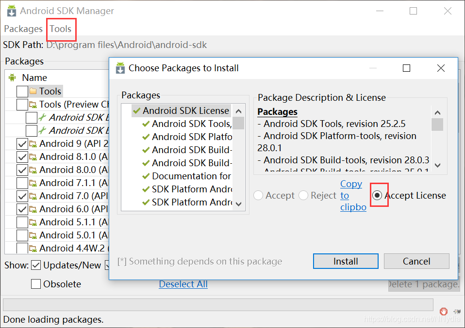Toggle the Tools folder checkbox
465x328 pixels.
22,91
